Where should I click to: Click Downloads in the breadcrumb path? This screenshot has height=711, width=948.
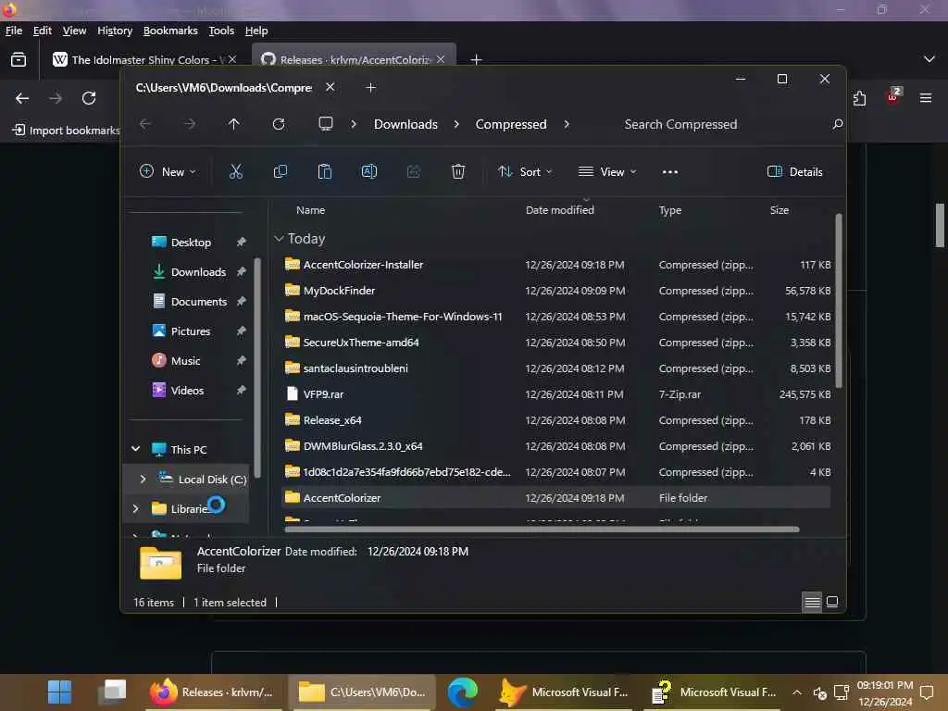pyautogui.click(x=405, y=124)
